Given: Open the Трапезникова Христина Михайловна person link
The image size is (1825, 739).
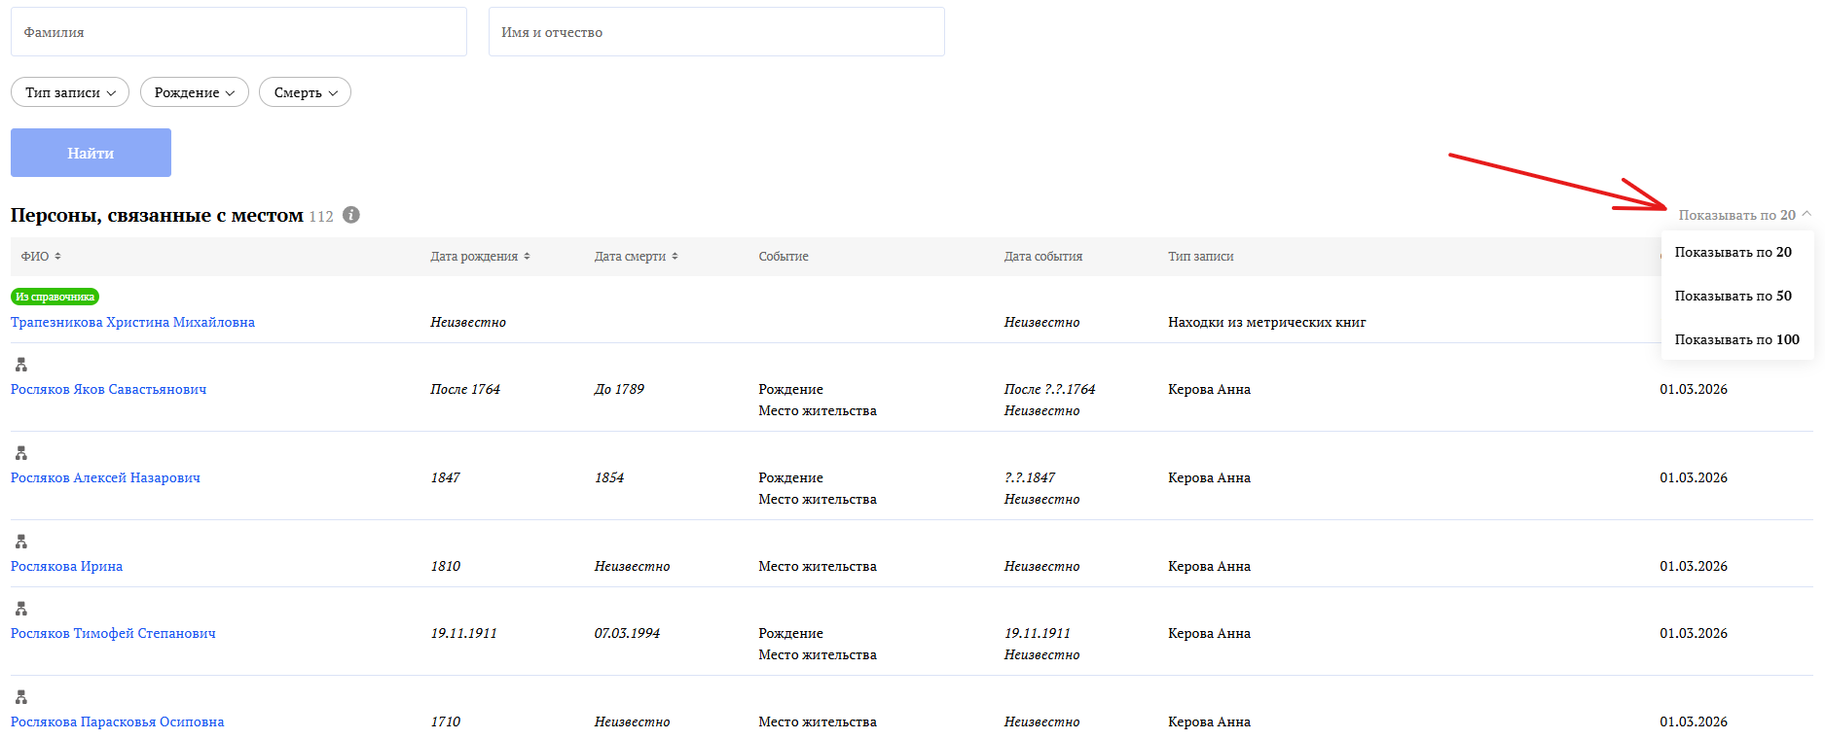Looking at the screenshot, I should [x=132, y=322].
